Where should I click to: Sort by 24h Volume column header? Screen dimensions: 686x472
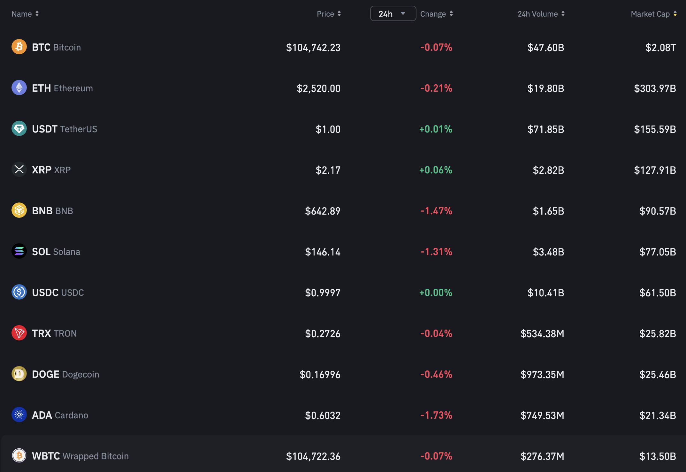click(541, 14)
